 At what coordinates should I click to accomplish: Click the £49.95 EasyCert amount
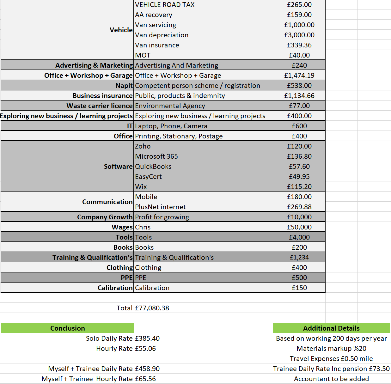point(299,177)
